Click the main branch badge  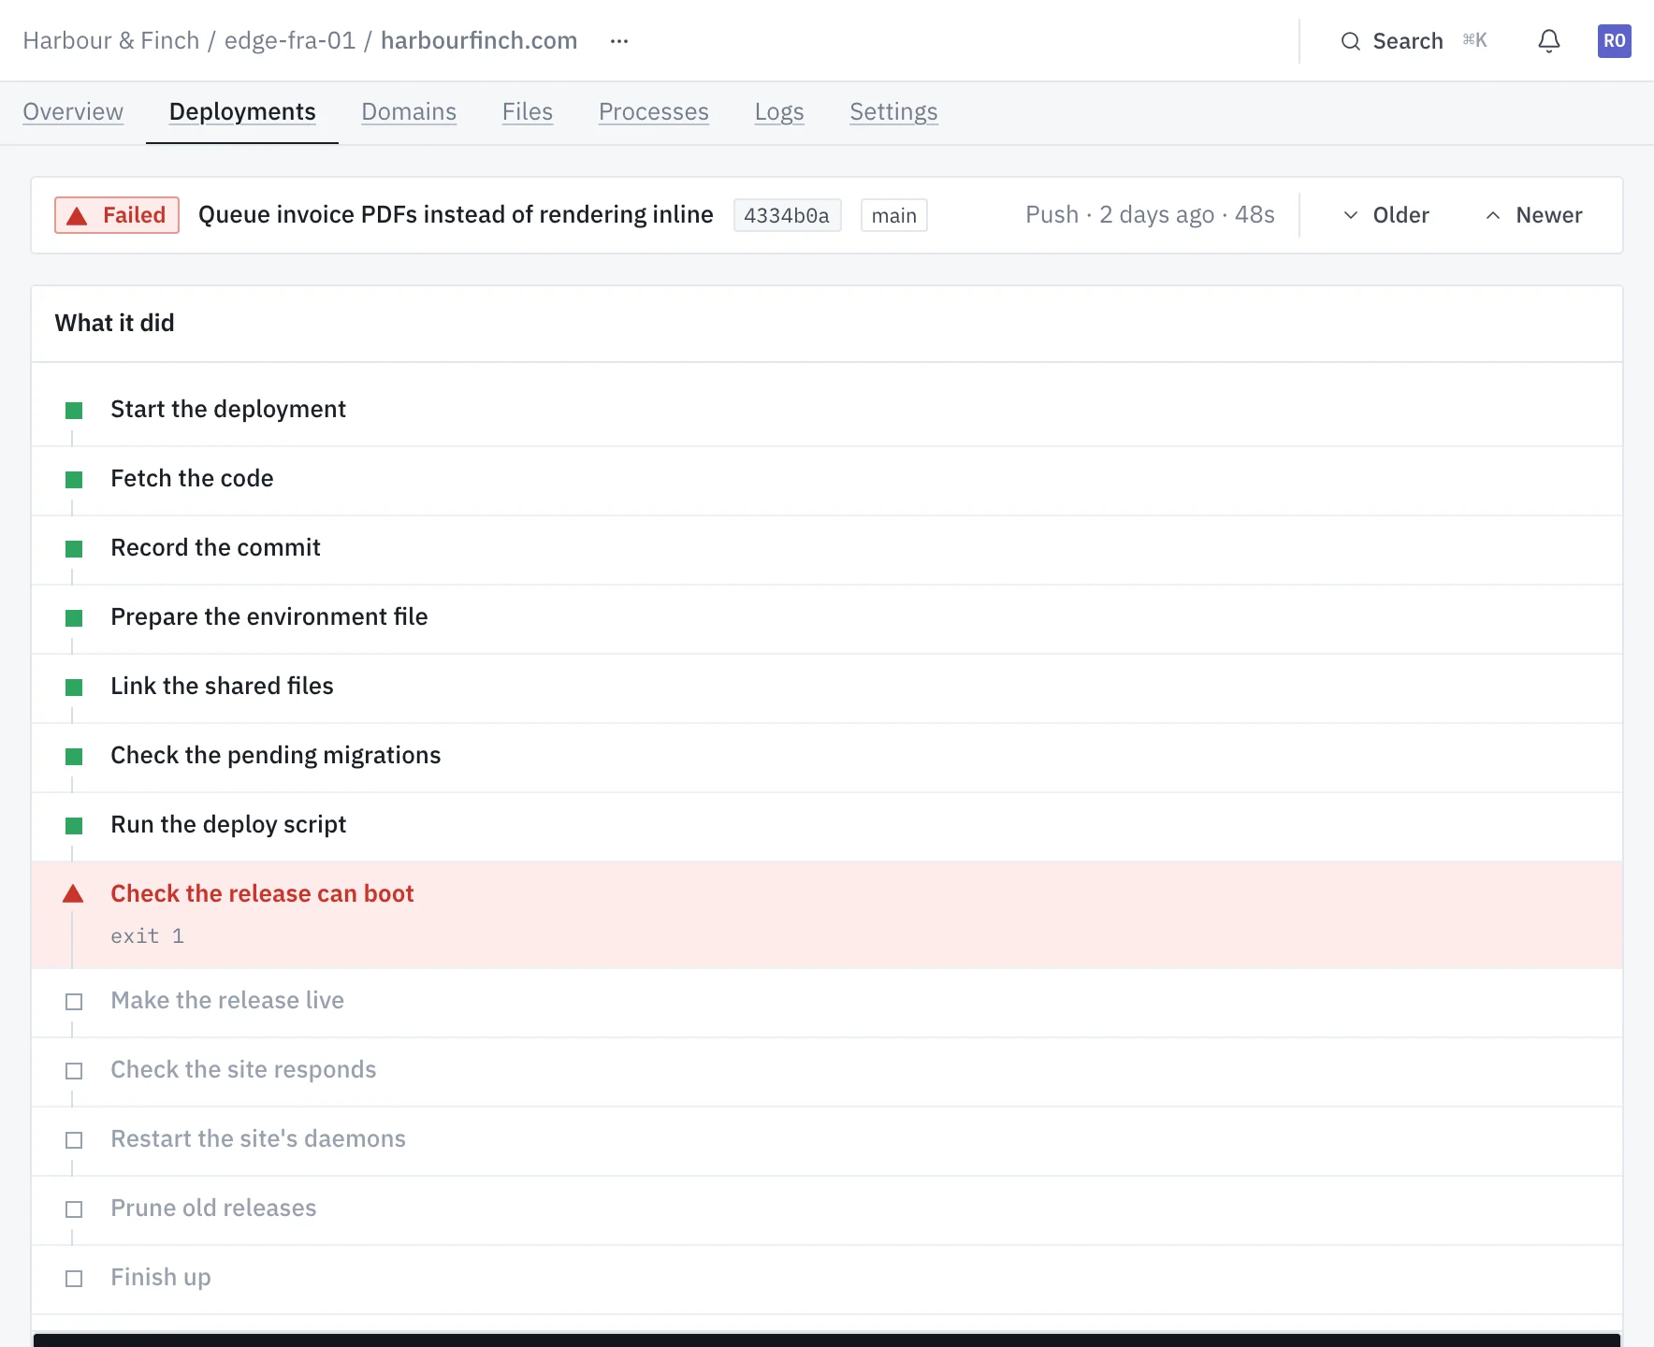893,216
